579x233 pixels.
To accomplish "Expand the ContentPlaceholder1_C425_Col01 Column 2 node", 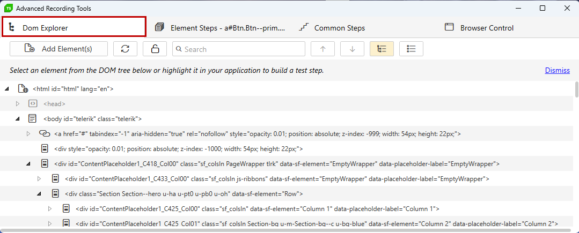I will (x=50, y=223).
